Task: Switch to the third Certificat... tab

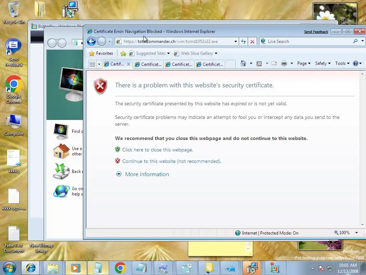Action: click(179, 64)
